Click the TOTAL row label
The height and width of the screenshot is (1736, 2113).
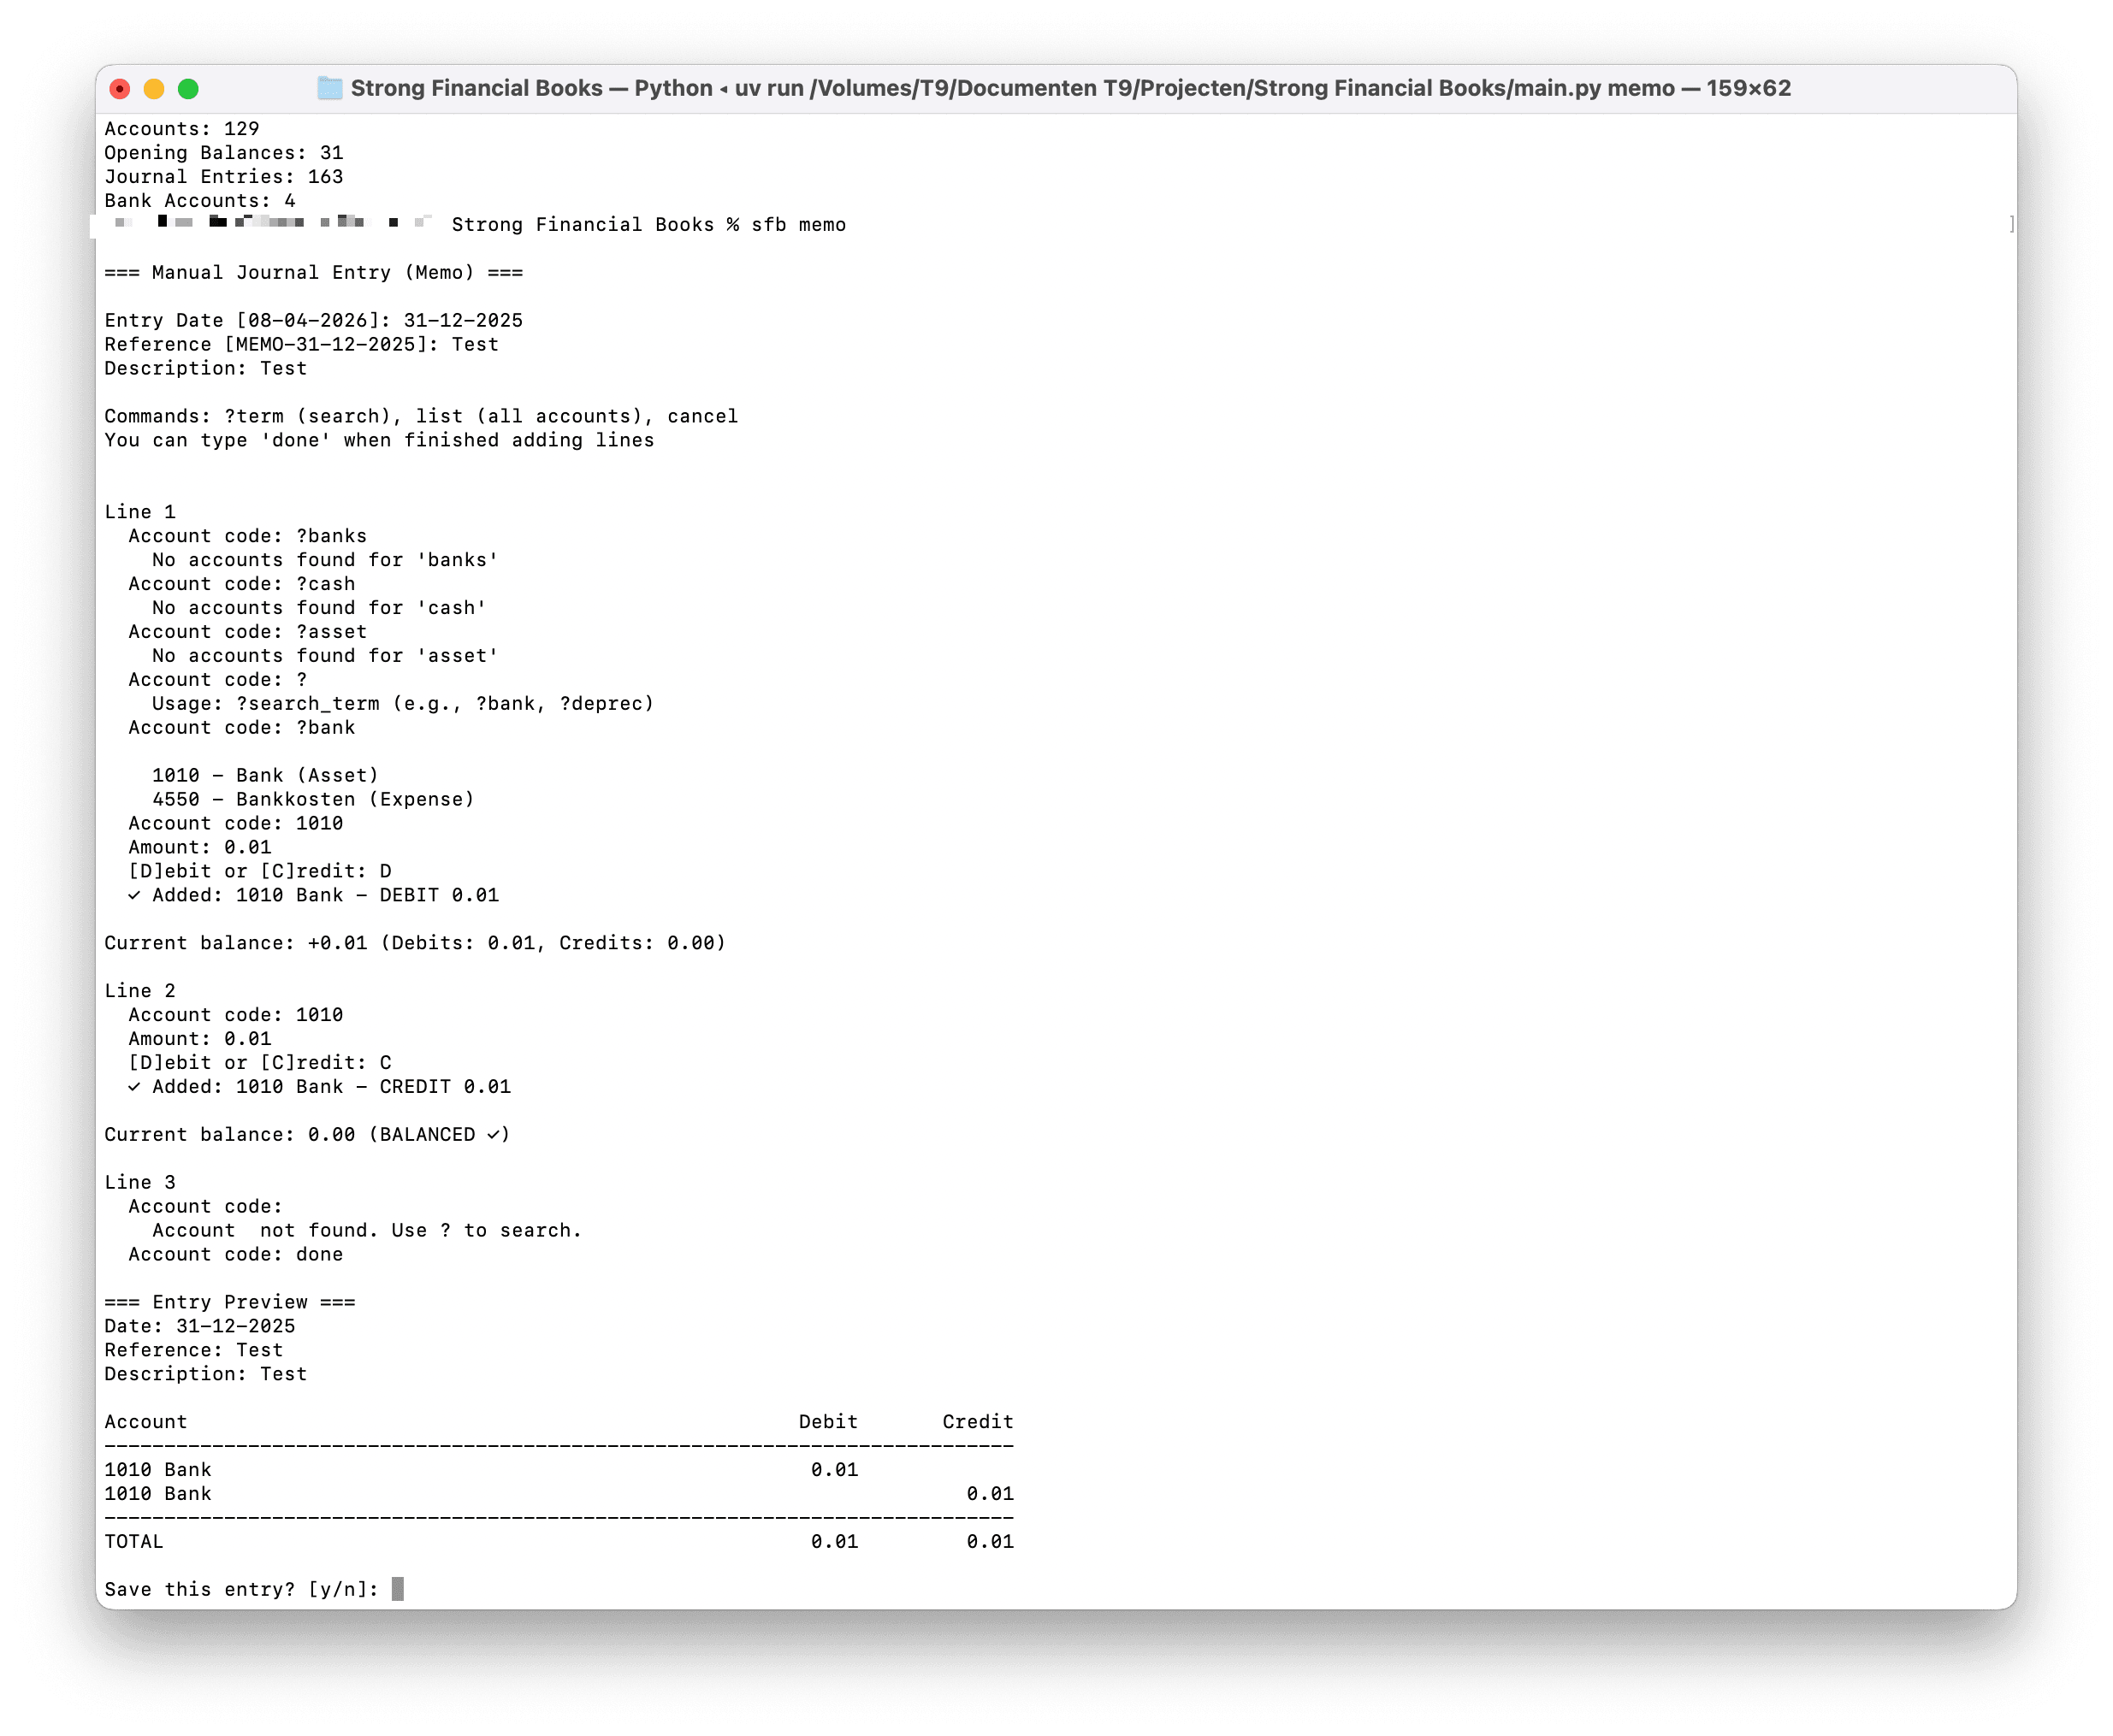tap(134, 1541)
